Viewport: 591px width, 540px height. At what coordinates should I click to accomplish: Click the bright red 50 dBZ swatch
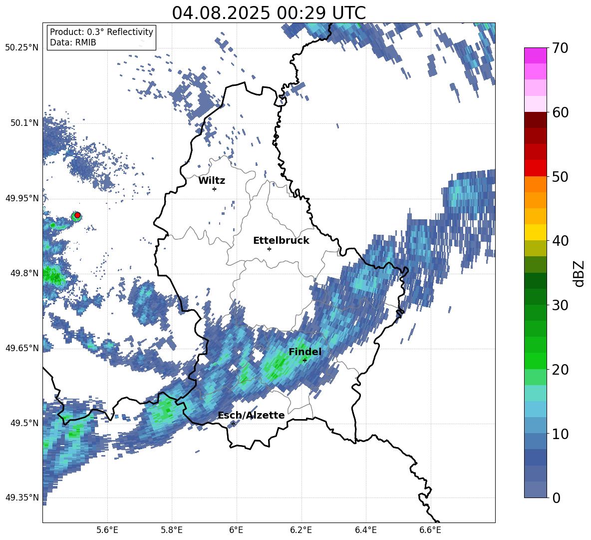point(535,168)
